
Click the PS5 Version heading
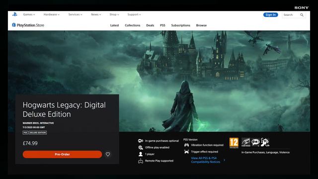pos(190,140)
